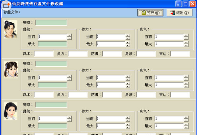
Task: Select the third character's long-haired portrait
Action: (x=11, y=111)
